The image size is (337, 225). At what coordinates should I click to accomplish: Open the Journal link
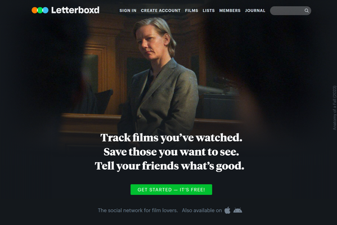point(255,11)
